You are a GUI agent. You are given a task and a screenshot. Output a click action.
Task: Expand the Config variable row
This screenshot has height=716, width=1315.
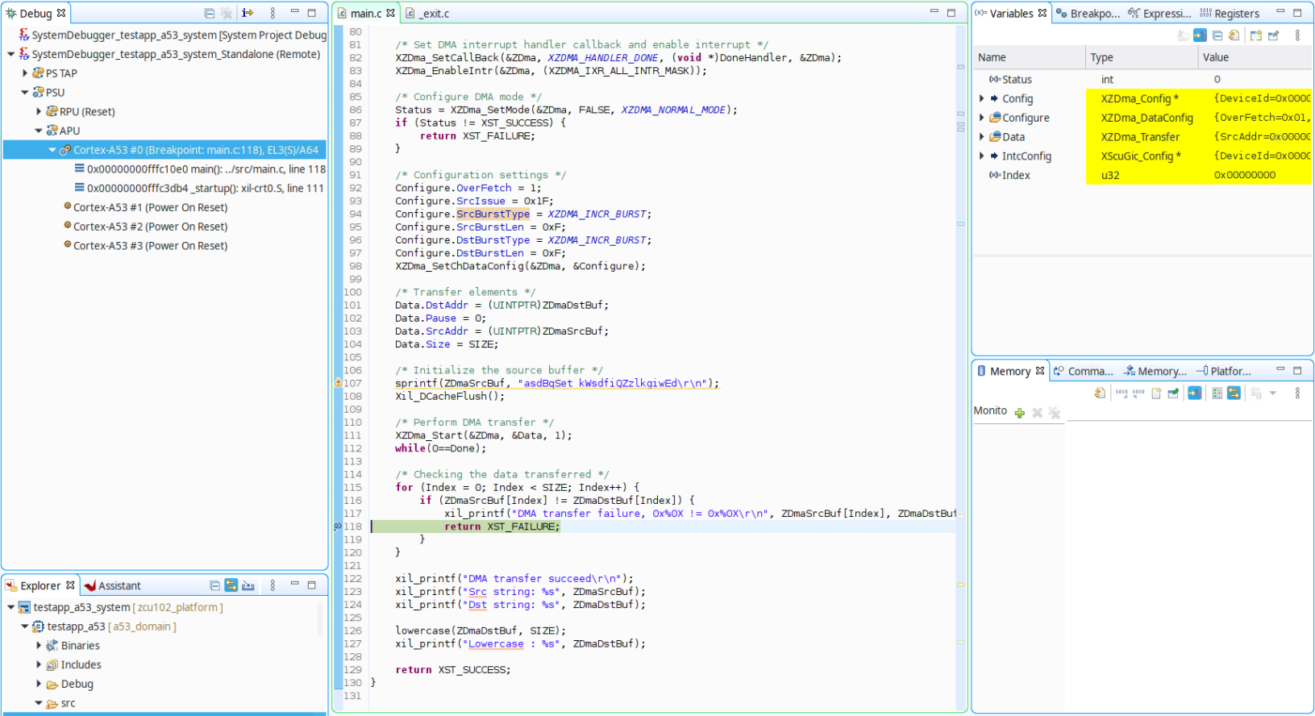pos(982,98)
